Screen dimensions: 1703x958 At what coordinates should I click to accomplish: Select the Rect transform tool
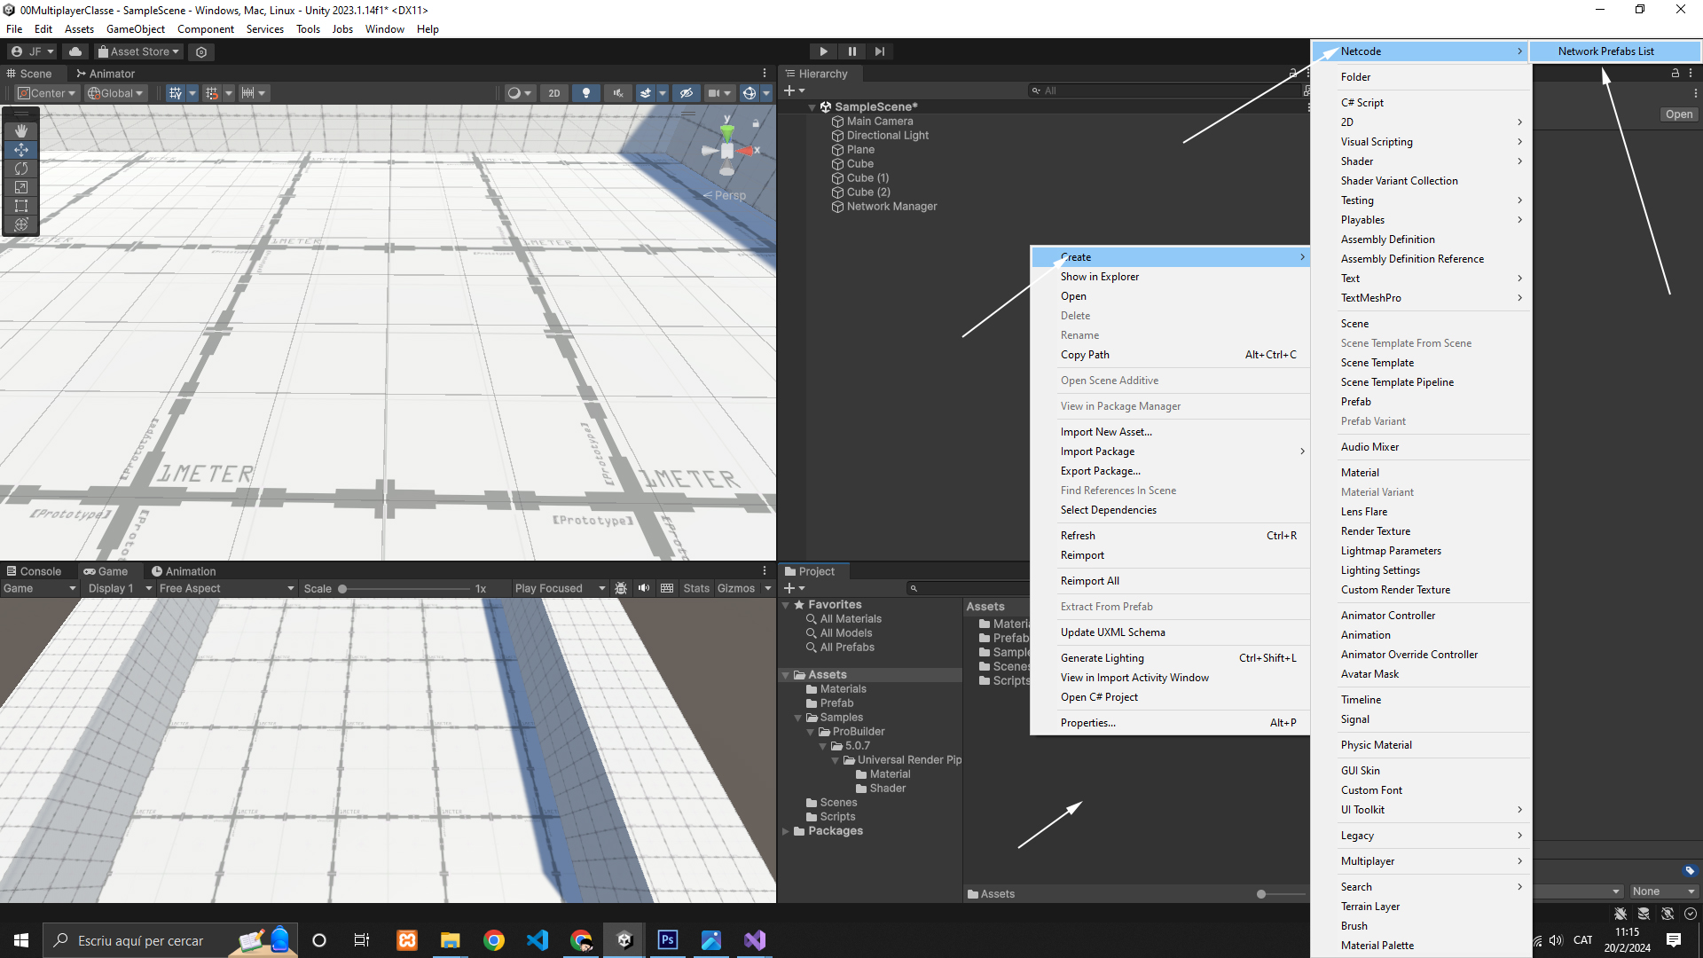21,206
